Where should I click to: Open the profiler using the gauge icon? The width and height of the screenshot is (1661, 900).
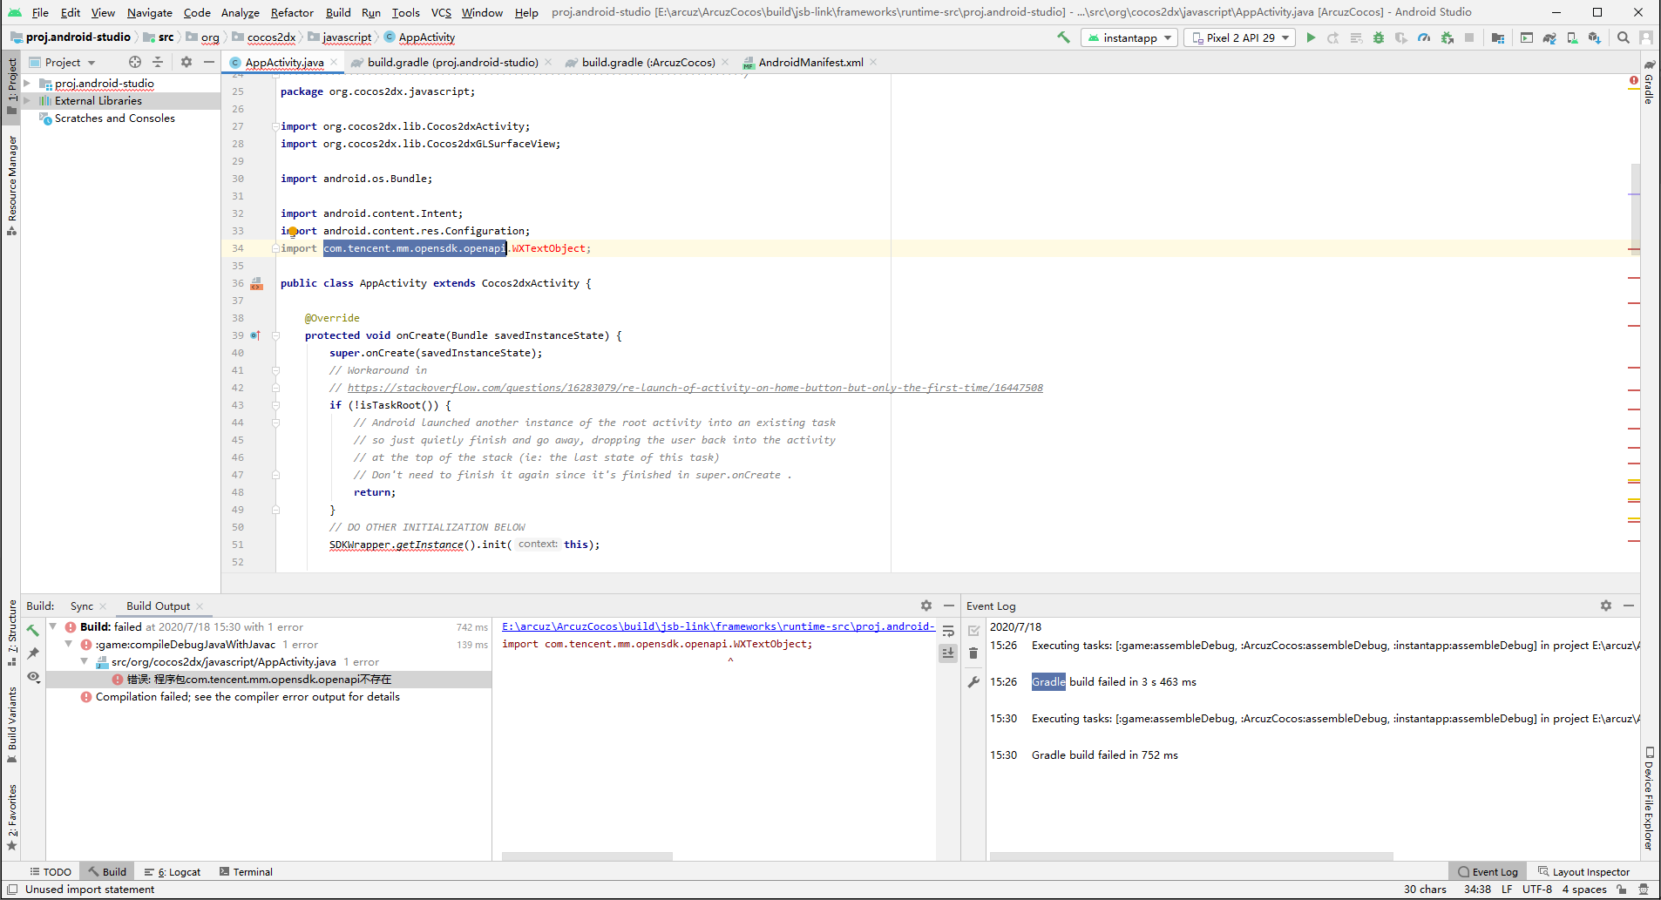[1424, 37]
